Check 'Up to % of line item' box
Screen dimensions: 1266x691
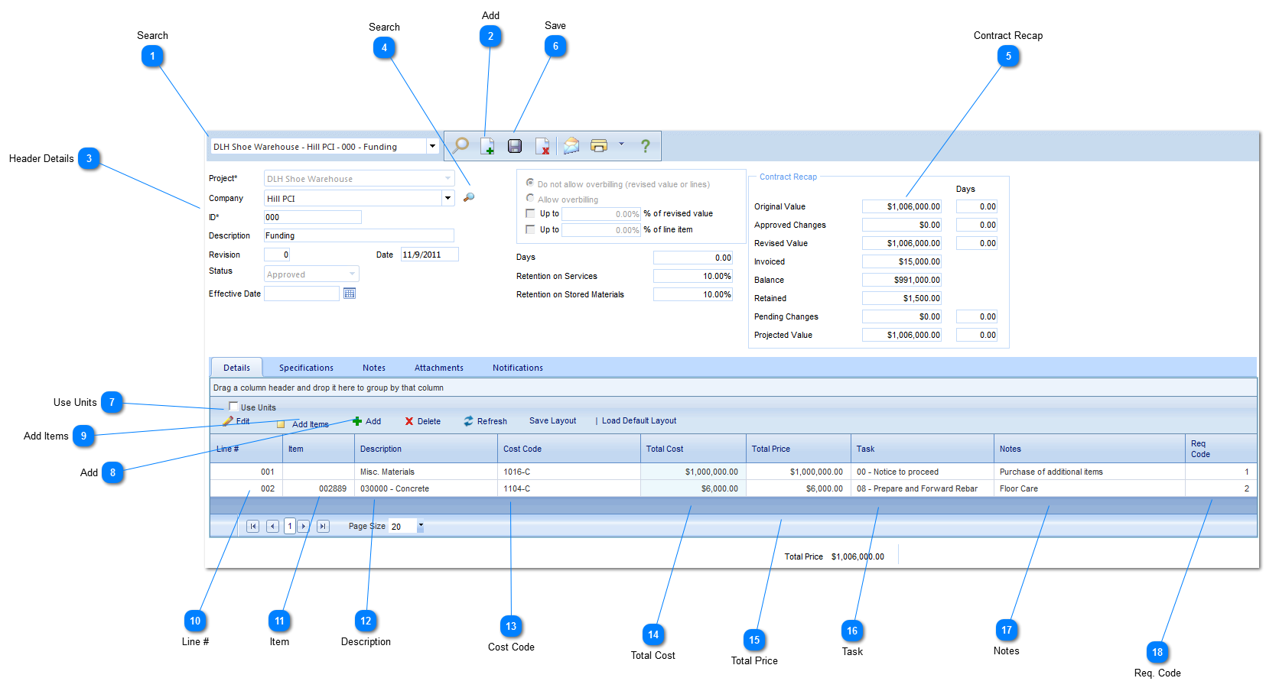click(530, 229)
